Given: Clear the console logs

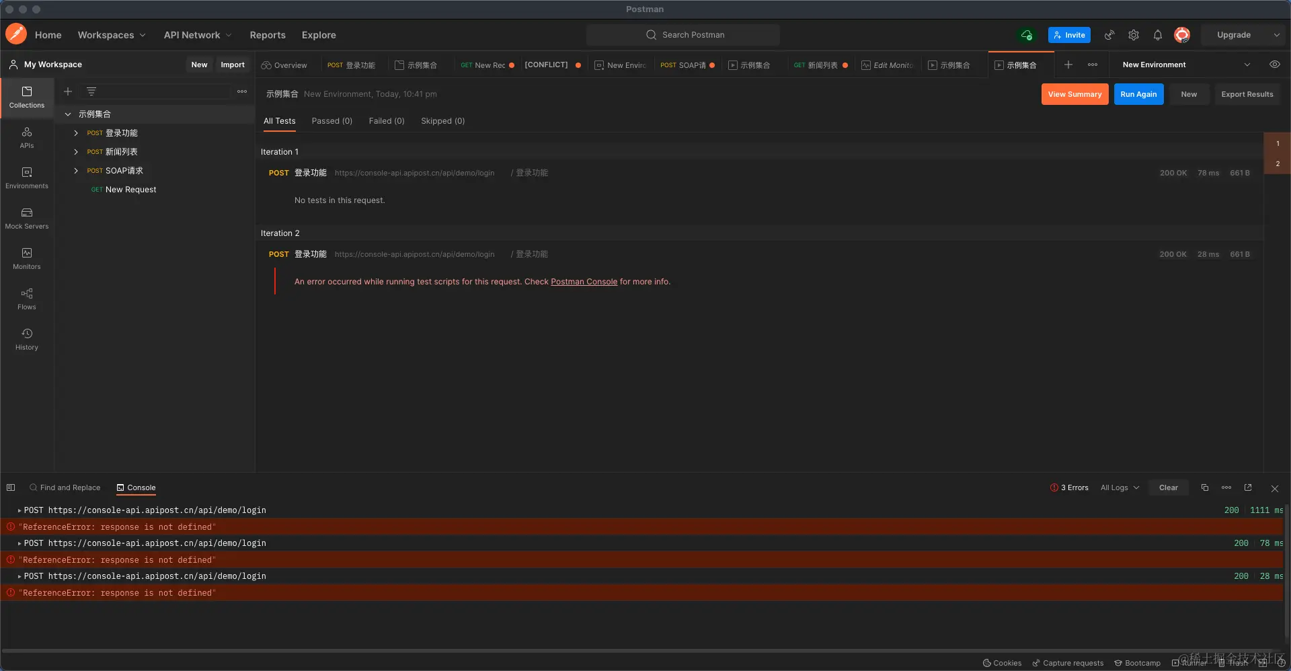Looking at the screenshot, I should point(1169,487).
